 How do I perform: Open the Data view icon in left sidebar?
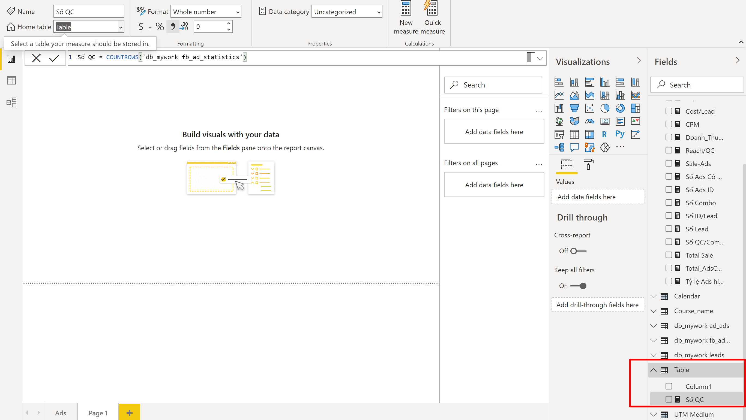(11, 80)
